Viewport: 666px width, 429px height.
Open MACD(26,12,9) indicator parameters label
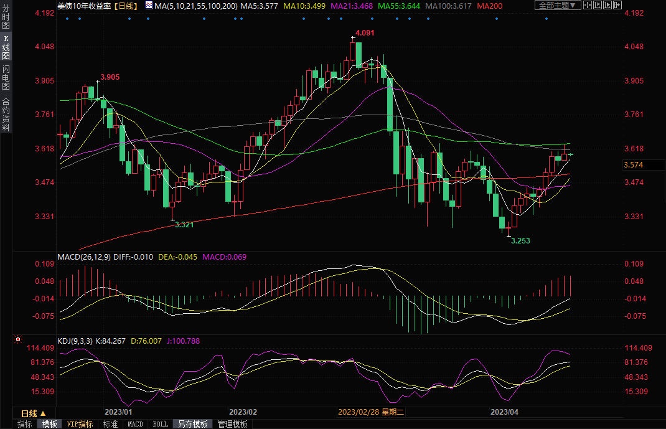[x=83, y=257]
